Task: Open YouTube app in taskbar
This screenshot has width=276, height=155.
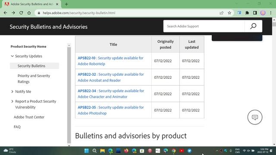Action: coord(182,151)
